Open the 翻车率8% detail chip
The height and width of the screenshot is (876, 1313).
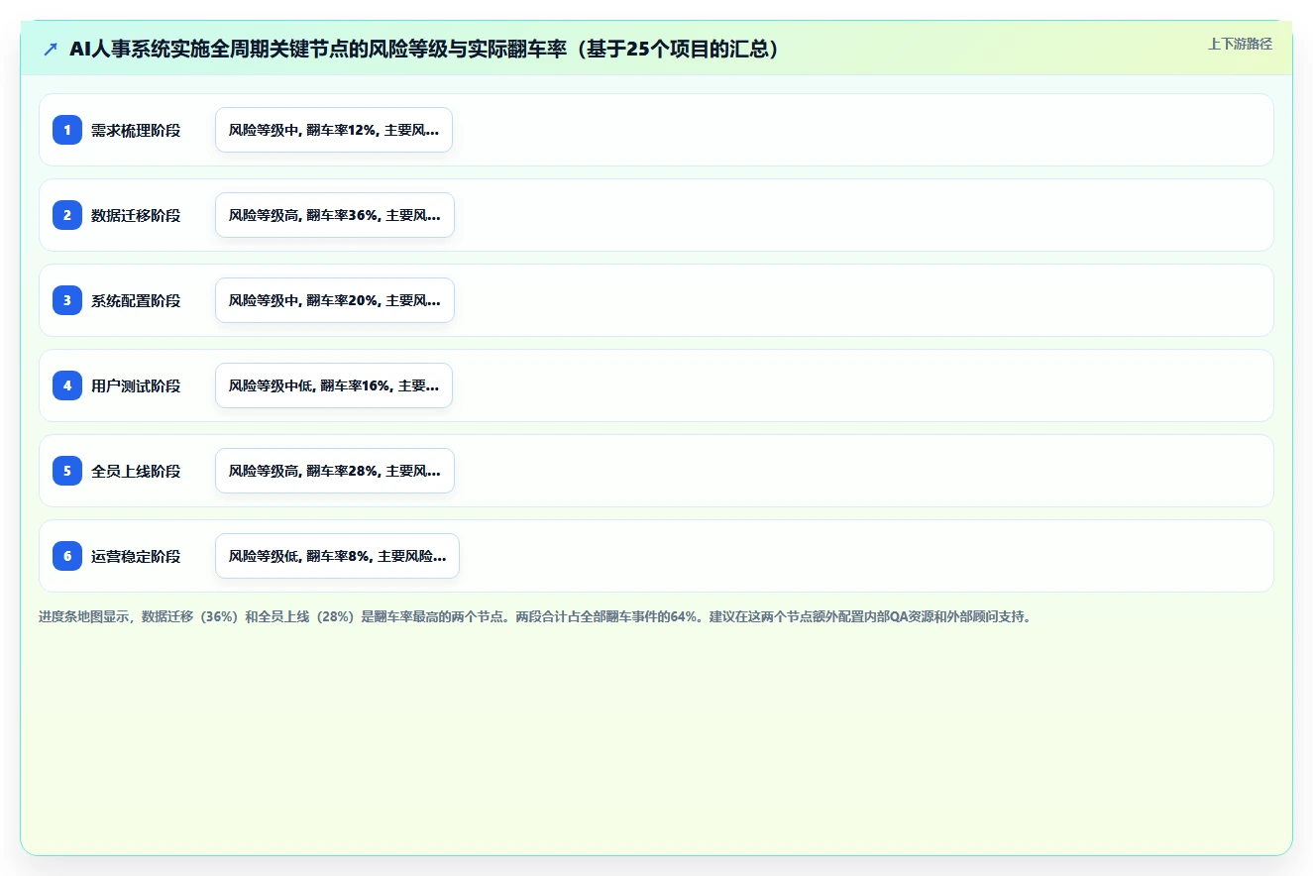pyautogui.click(x=337, y=556)
